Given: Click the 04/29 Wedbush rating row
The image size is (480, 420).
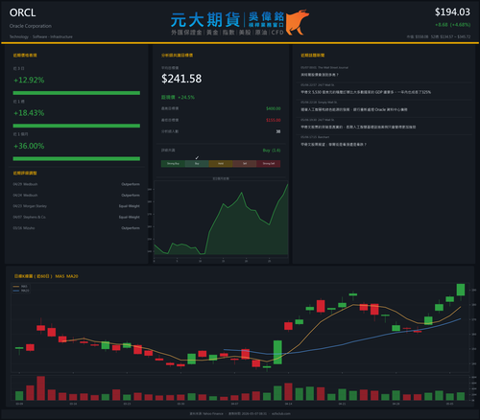Looking at the screenshot, I should pyautogui.click(x=76, y=184).
